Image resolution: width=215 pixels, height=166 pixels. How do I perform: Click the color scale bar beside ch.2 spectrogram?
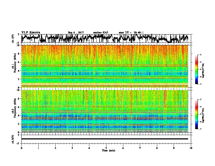coord(196,114)
